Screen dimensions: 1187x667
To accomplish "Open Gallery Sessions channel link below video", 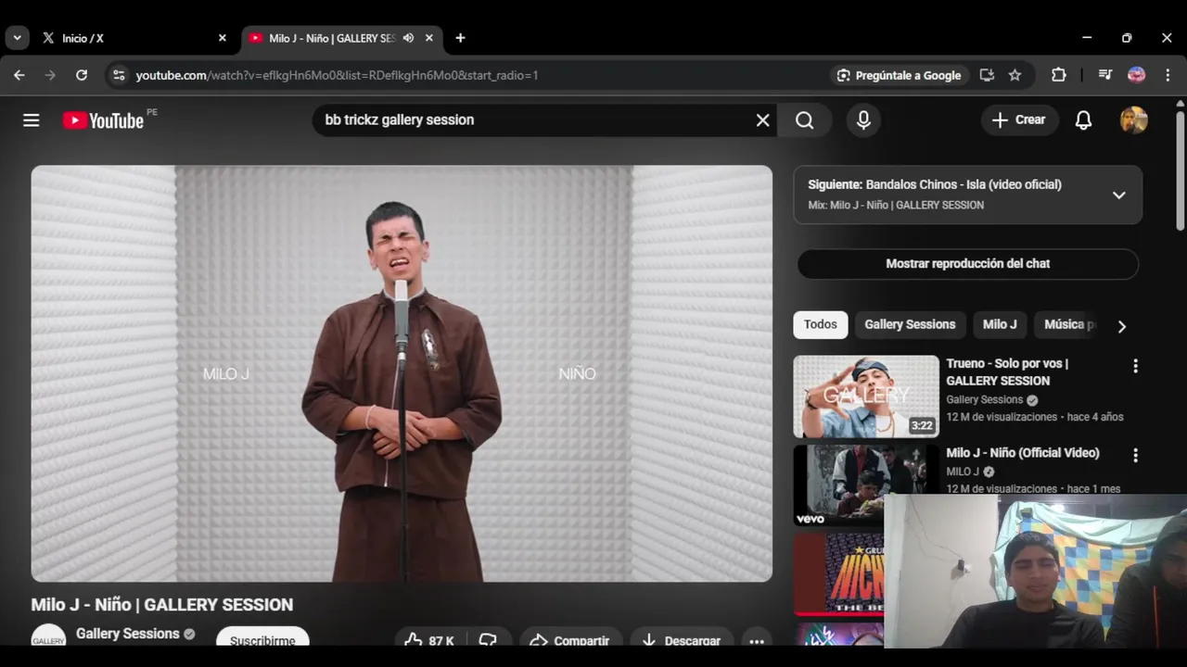I will point(127,634).
